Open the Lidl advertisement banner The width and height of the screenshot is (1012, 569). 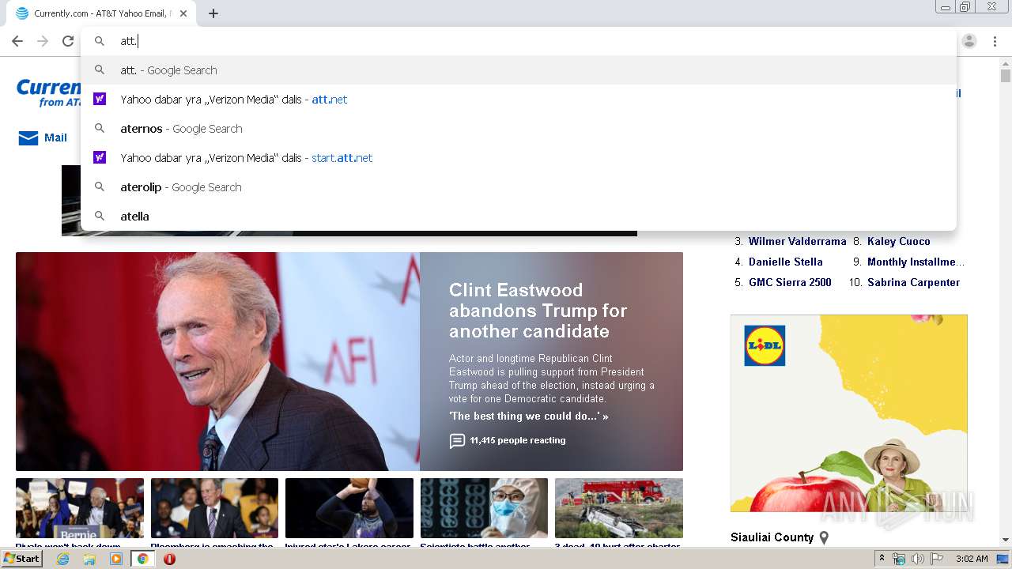(849, 413)
